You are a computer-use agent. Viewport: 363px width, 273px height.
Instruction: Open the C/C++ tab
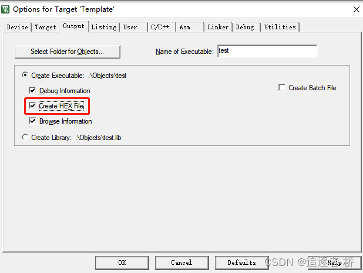click(x=162, y=28)
